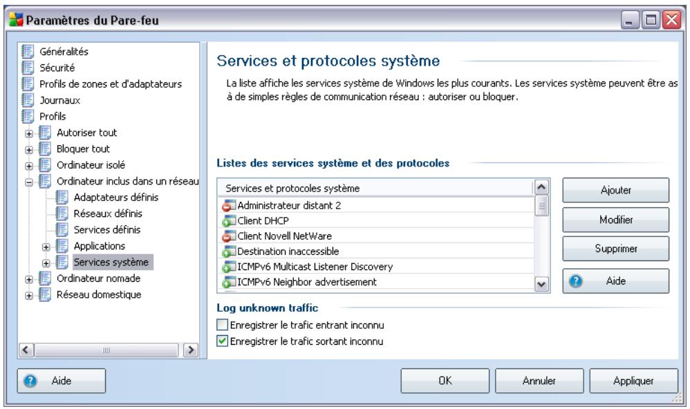
Task: Select Généralités in the tree
Action: point(64,51)
